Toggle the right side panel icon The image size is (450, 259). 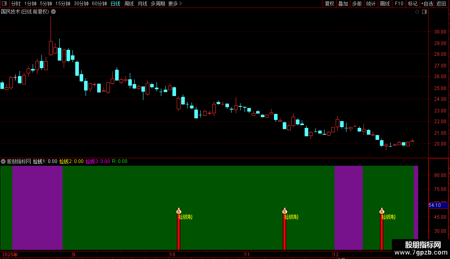tap(425, 12)
